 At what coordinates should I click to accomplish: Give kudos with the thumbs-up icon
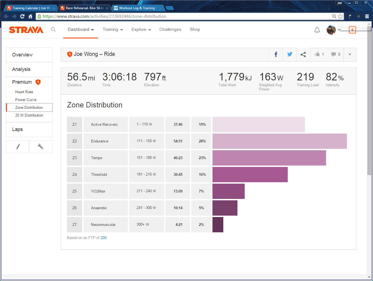[x=317, y=54]
